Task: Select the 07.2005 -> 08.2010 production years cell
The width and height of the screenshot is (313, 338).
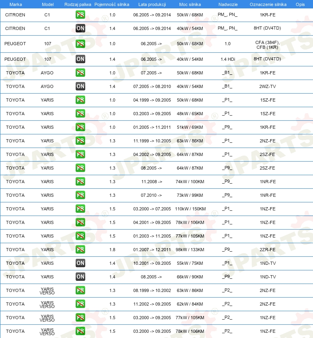Action: (x=152, y=86)
